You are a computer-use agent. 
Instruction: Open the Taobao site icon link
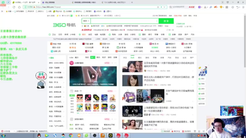pyautogui.click(x=51, y=44)
